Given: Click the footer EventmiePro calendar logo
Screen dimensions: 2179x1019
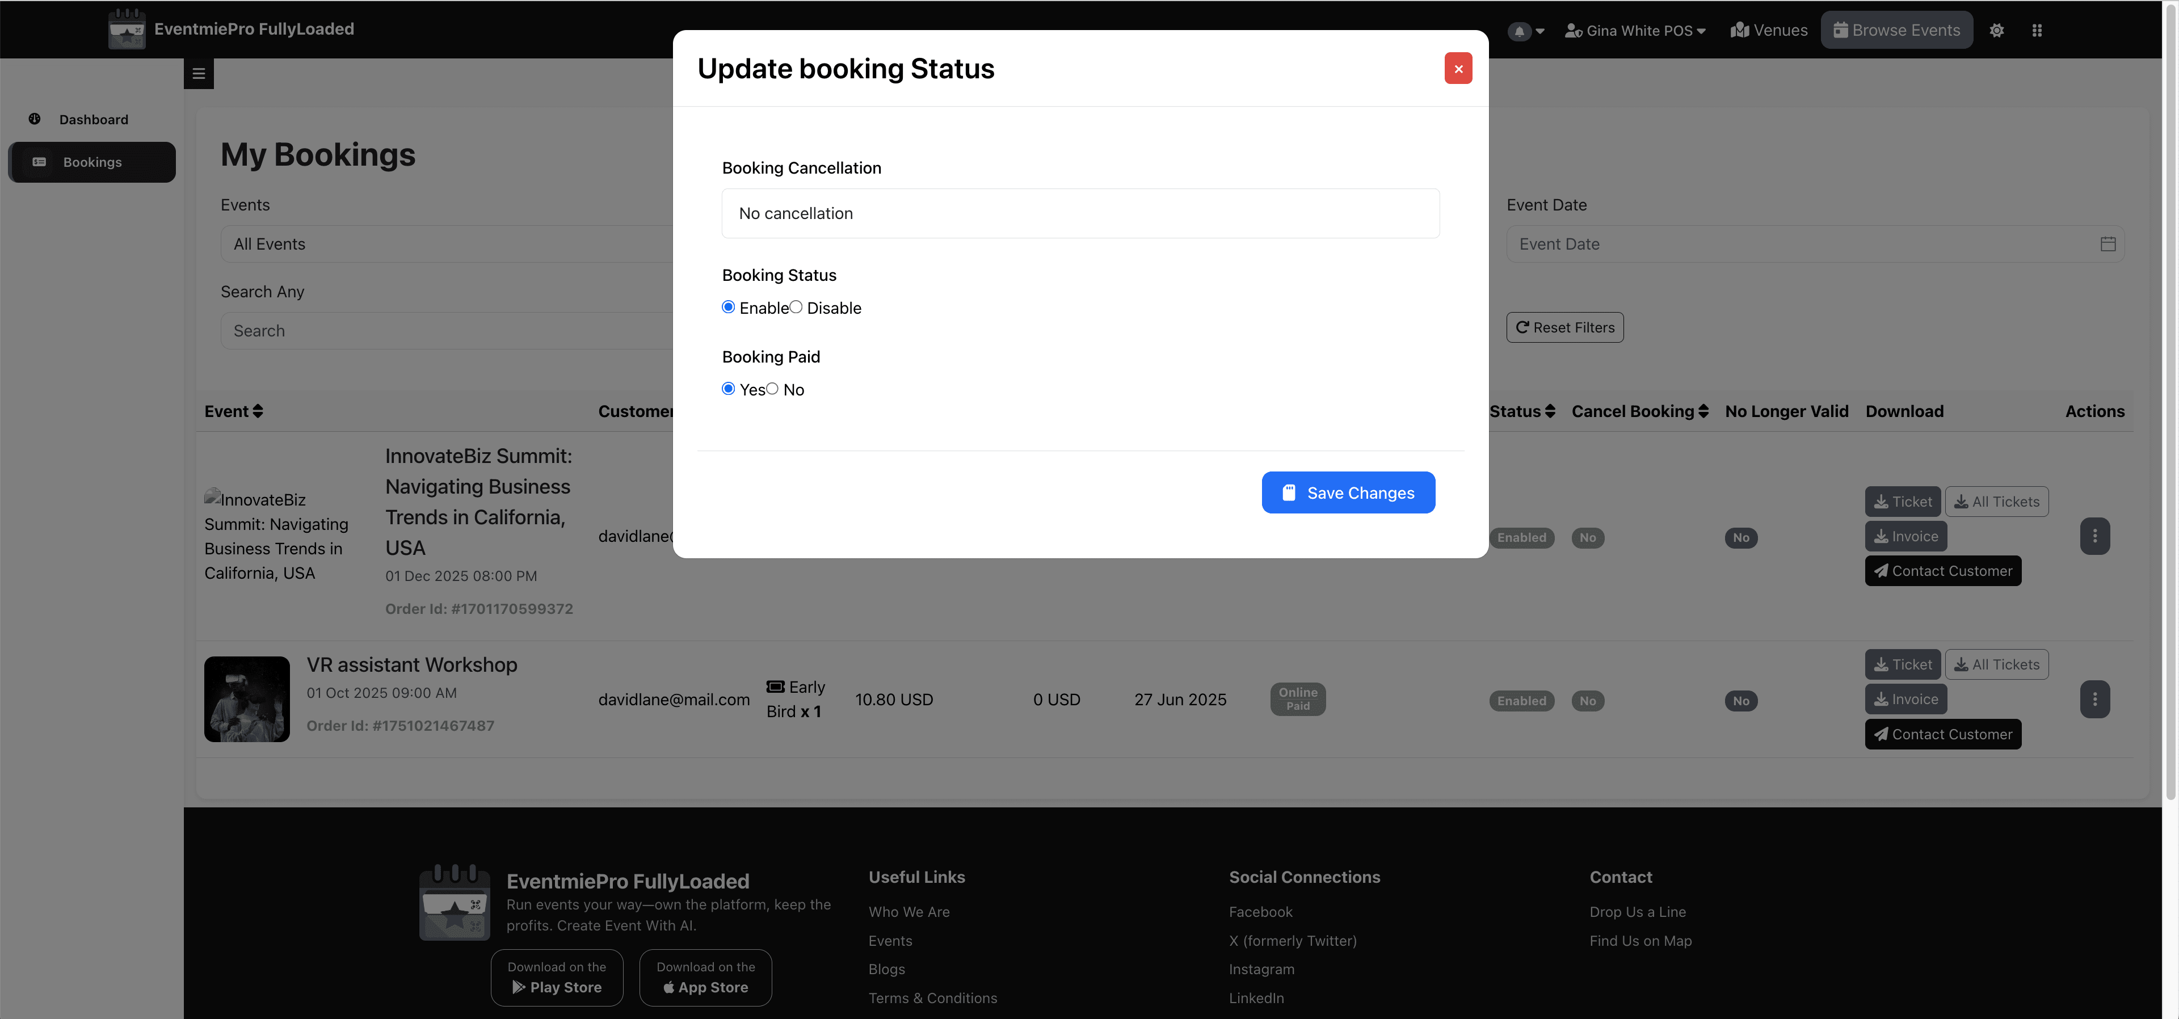Looking at the screenshot, I should tap(454, 902).
